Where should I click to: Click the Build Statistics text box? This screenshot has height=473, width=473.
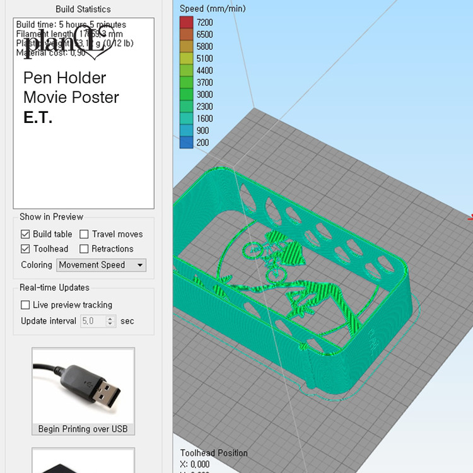[83, 113]
